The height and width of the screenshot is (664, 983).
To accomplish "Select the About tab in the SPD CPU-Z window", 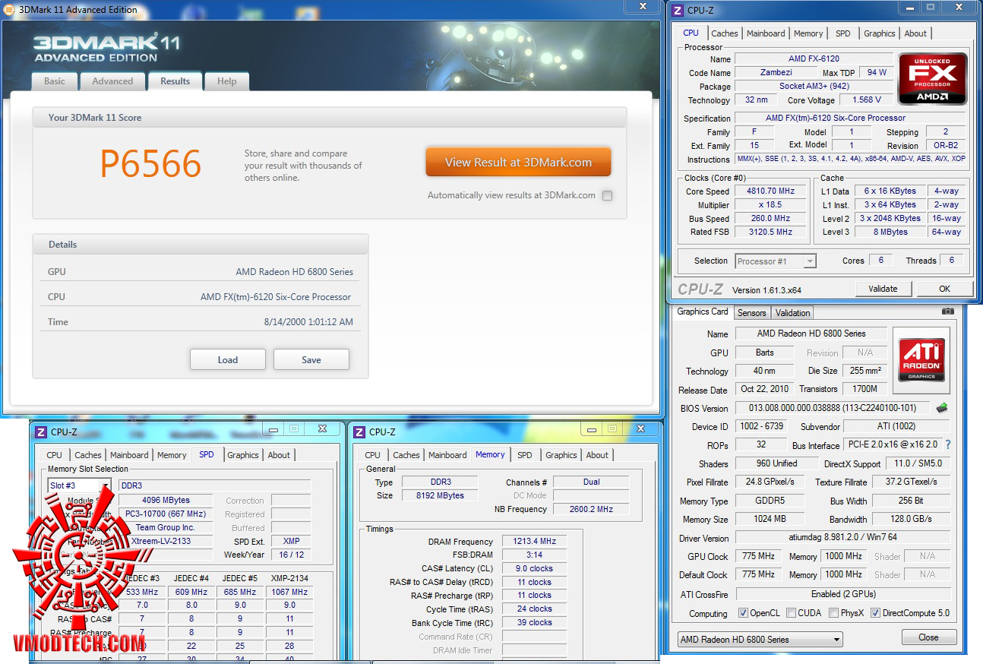I will click(x=279, y=455).
